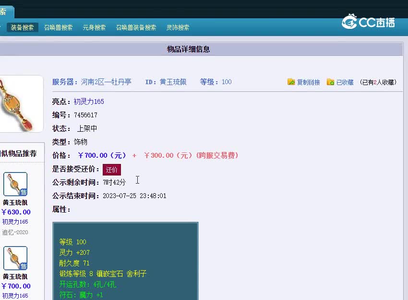Click the remaining time 7时42分
408x300 pixels.
tap(114, 182)
